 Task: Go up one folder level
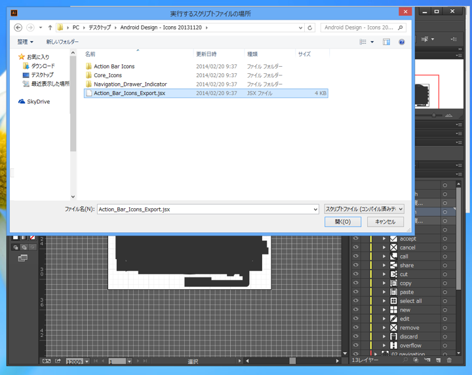coord(50,27)
